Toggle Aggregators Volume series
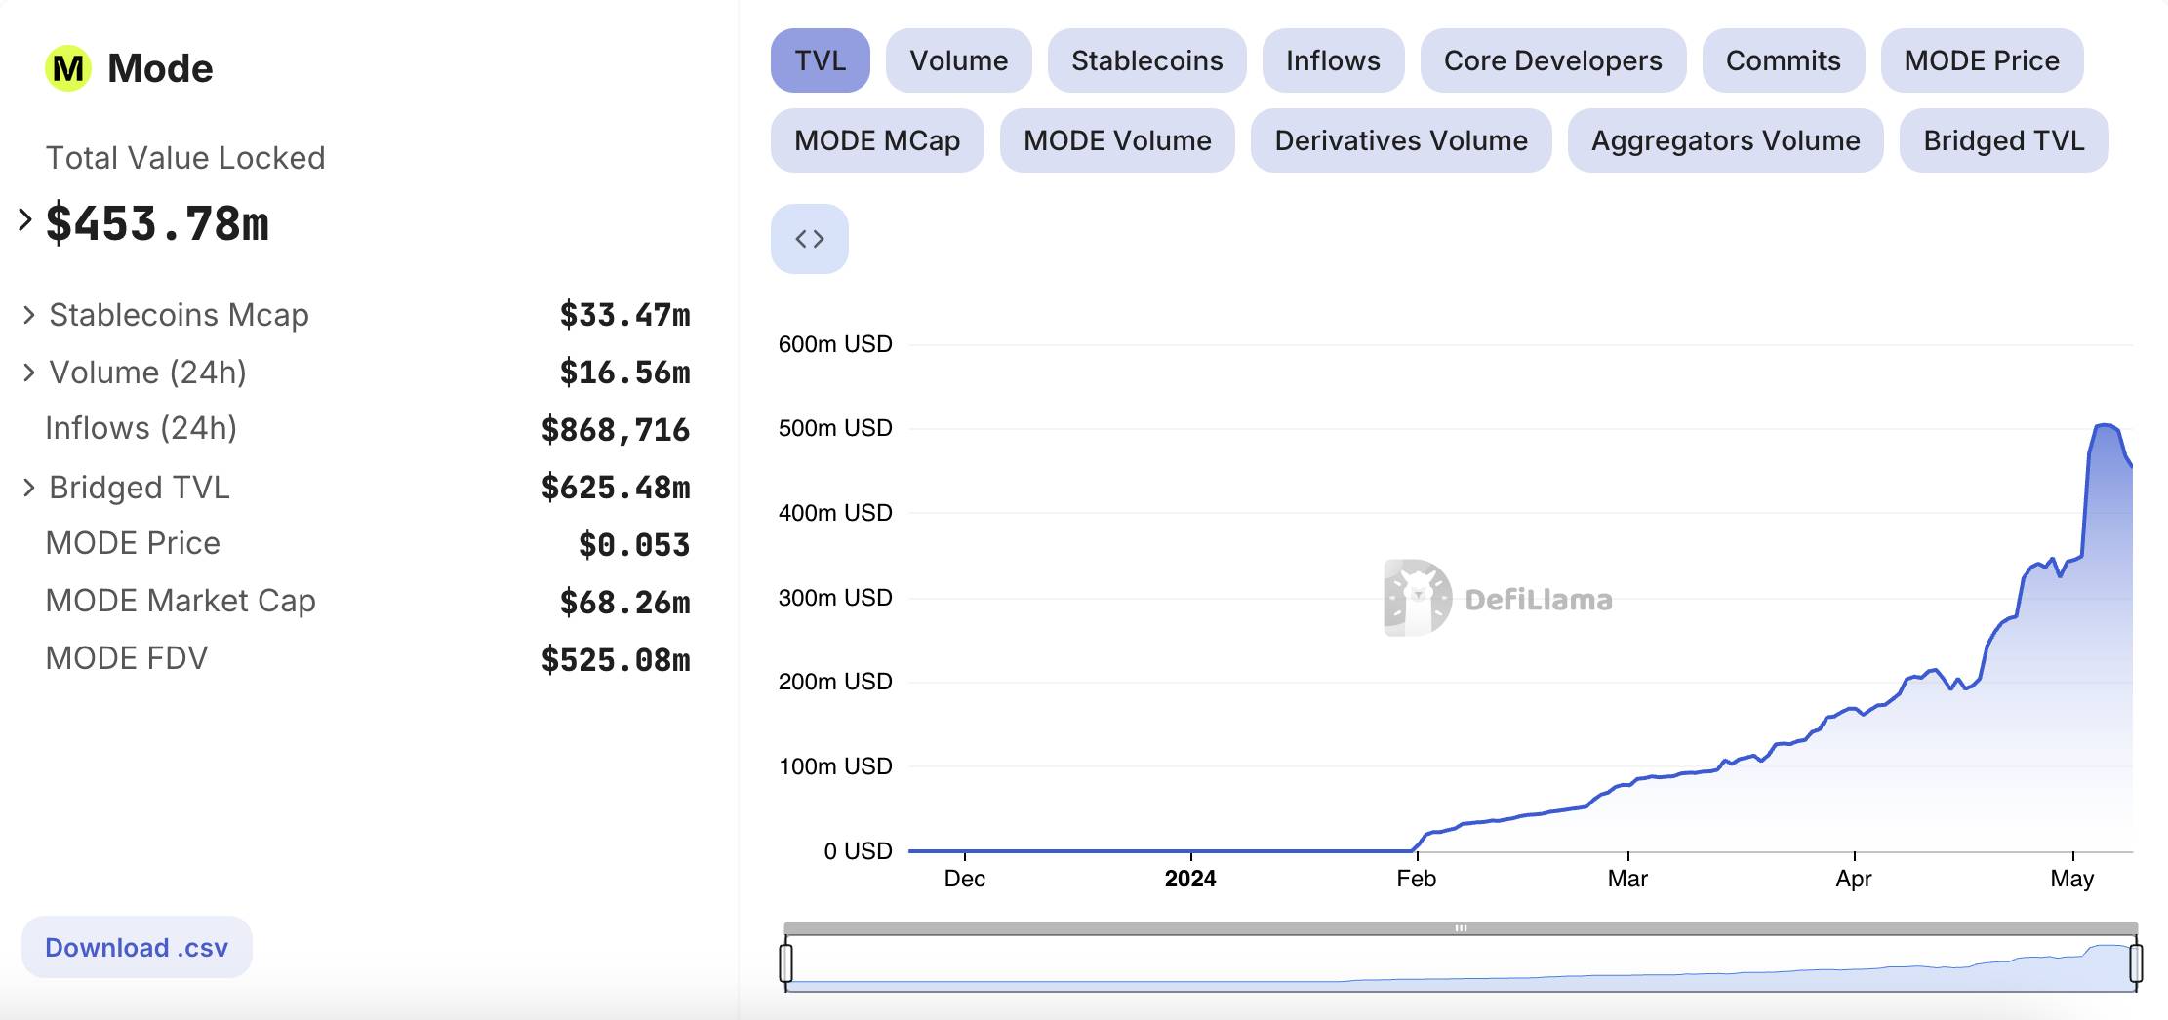 1726,140
